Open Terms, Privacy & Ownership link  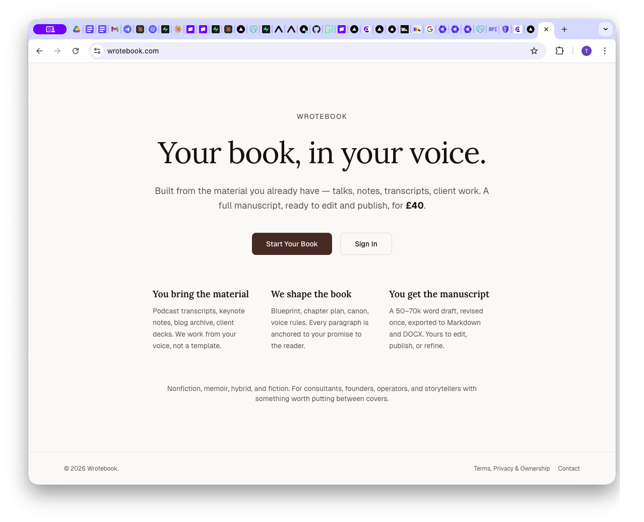[x=511, y=469]
